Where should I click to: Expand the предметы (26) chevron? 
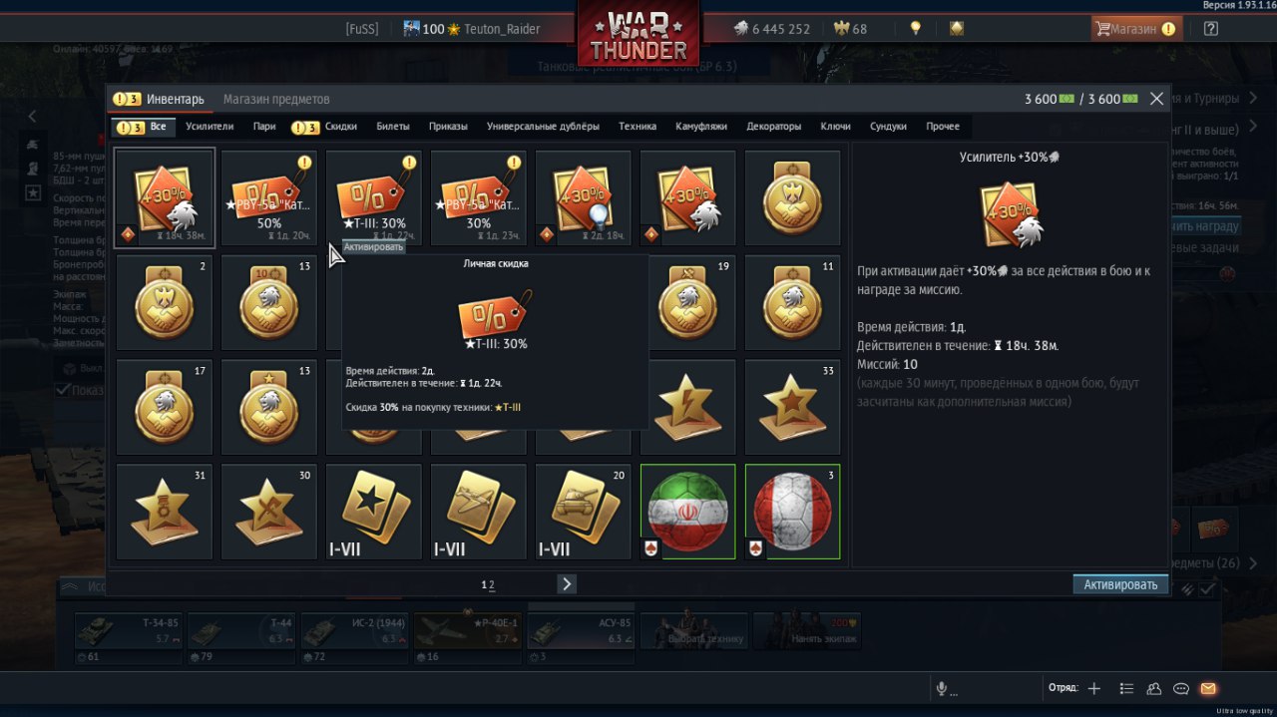click(1253, 563)
